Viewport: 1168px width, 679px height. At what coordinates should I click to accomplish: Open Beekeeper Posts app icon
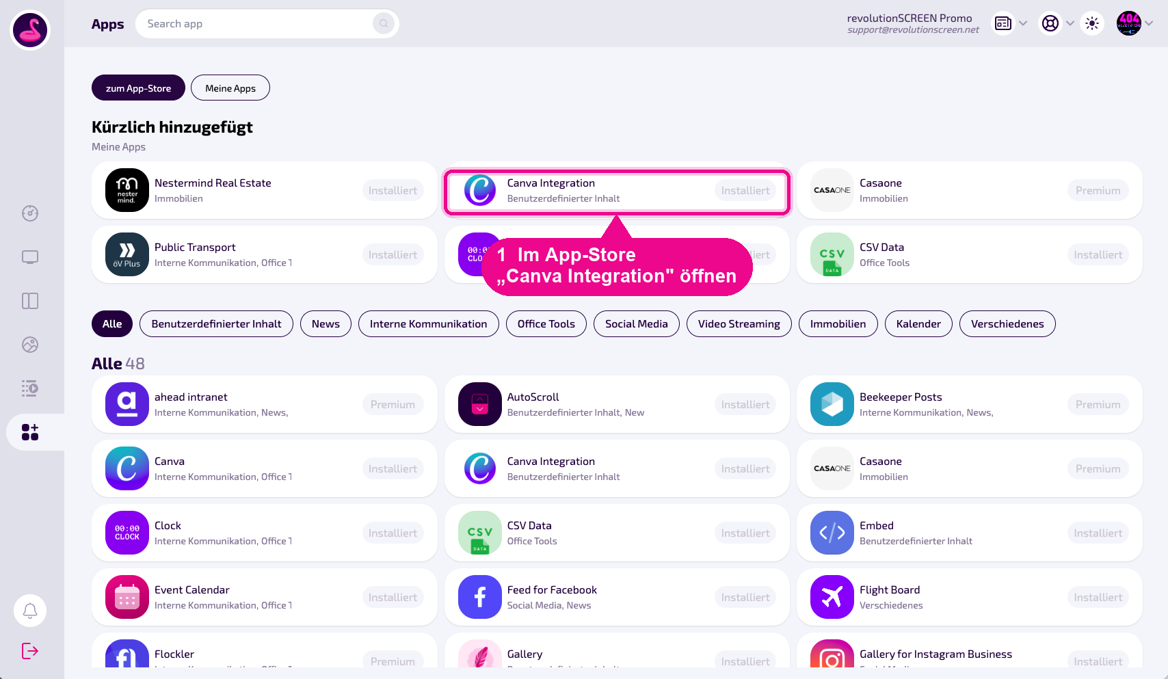point(832,404)
